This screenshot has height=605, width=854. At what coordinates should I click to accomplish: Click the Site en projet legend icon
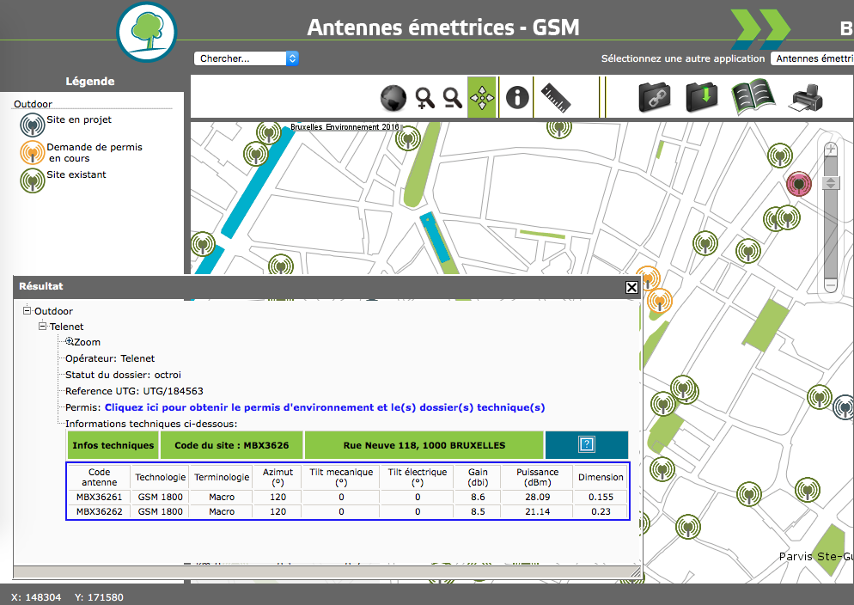point(33,125)
